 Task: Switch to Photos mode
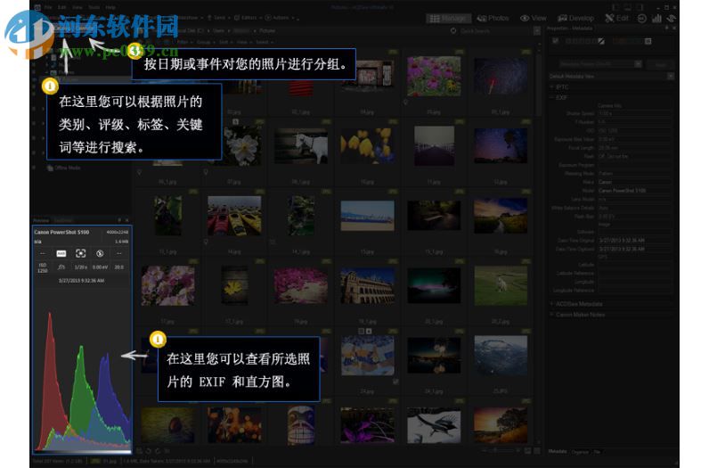point(493,18)
